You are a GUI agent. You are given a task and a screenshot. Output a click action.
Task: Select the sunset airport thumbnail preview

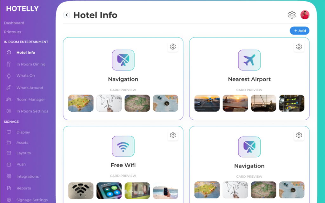(235, 103)
